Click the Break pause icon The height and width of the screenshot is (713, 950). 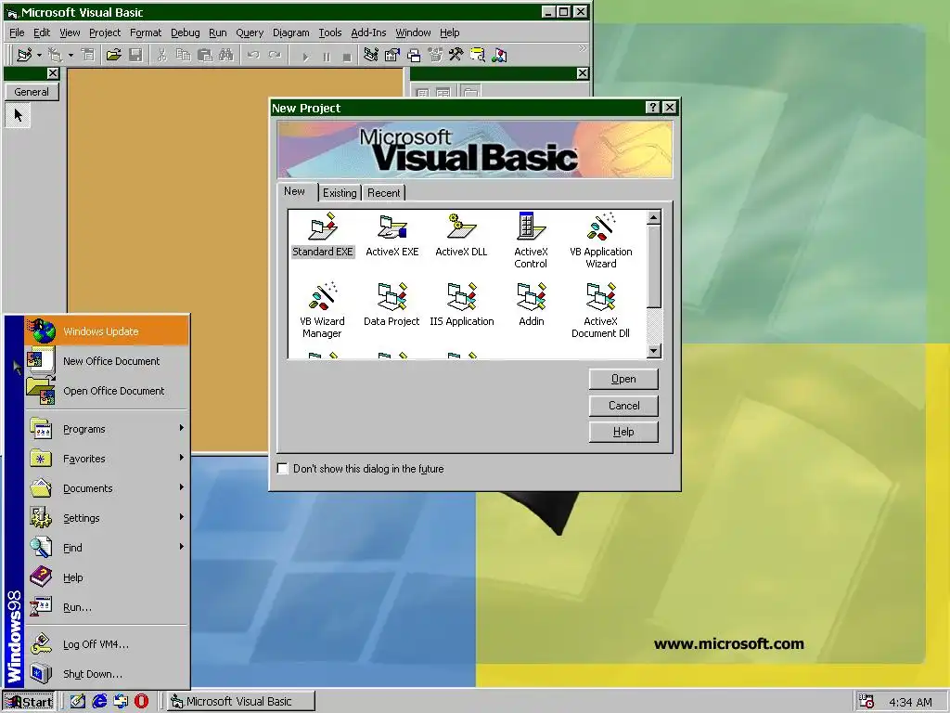(x=327, y=57)
